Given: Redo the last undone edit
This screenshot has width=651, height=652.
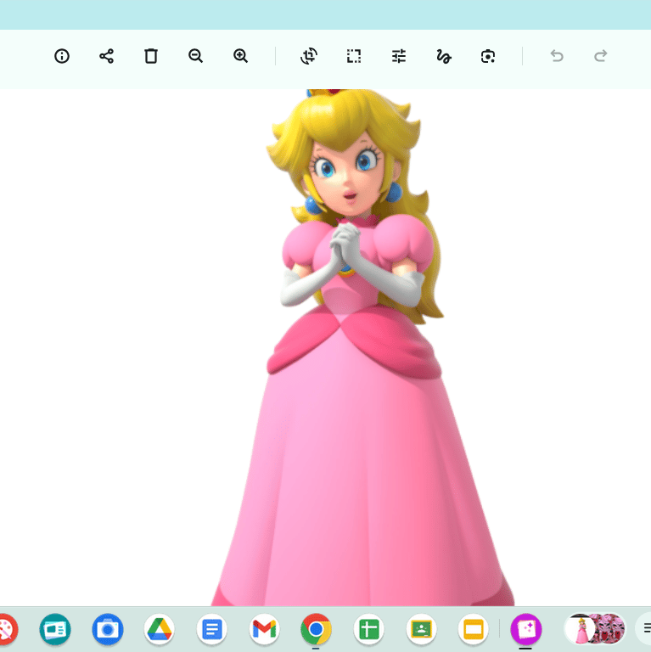Looking at the screenshot, I should 601,56.
